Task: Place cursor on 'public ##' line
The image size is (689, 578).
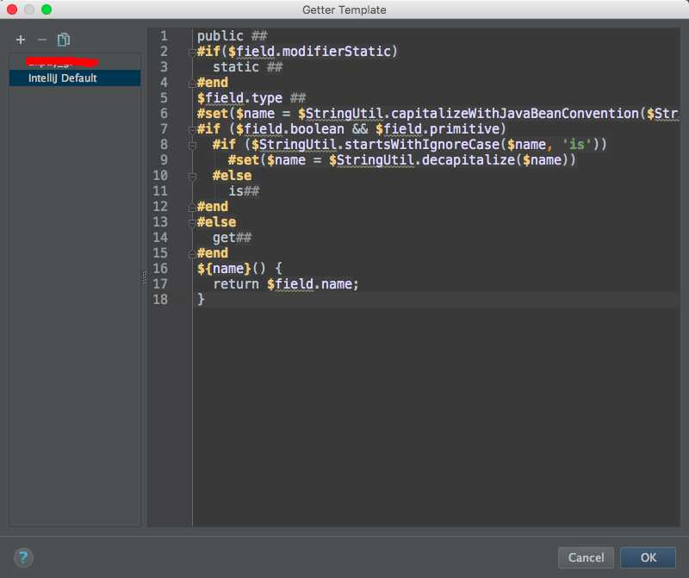Action: [232, 36]
